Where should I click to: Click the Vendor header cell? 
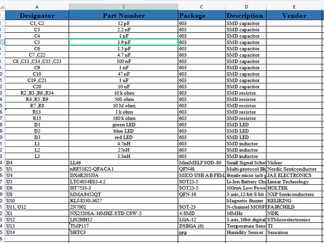[294, 16]
